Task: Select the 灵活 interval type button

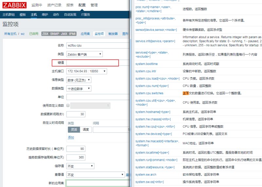Action: coord(74,130)
